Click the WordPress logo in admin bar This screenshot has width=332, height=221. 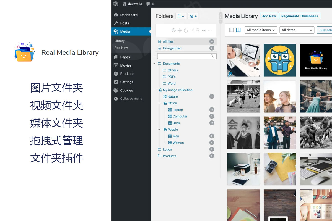(116, 4)
